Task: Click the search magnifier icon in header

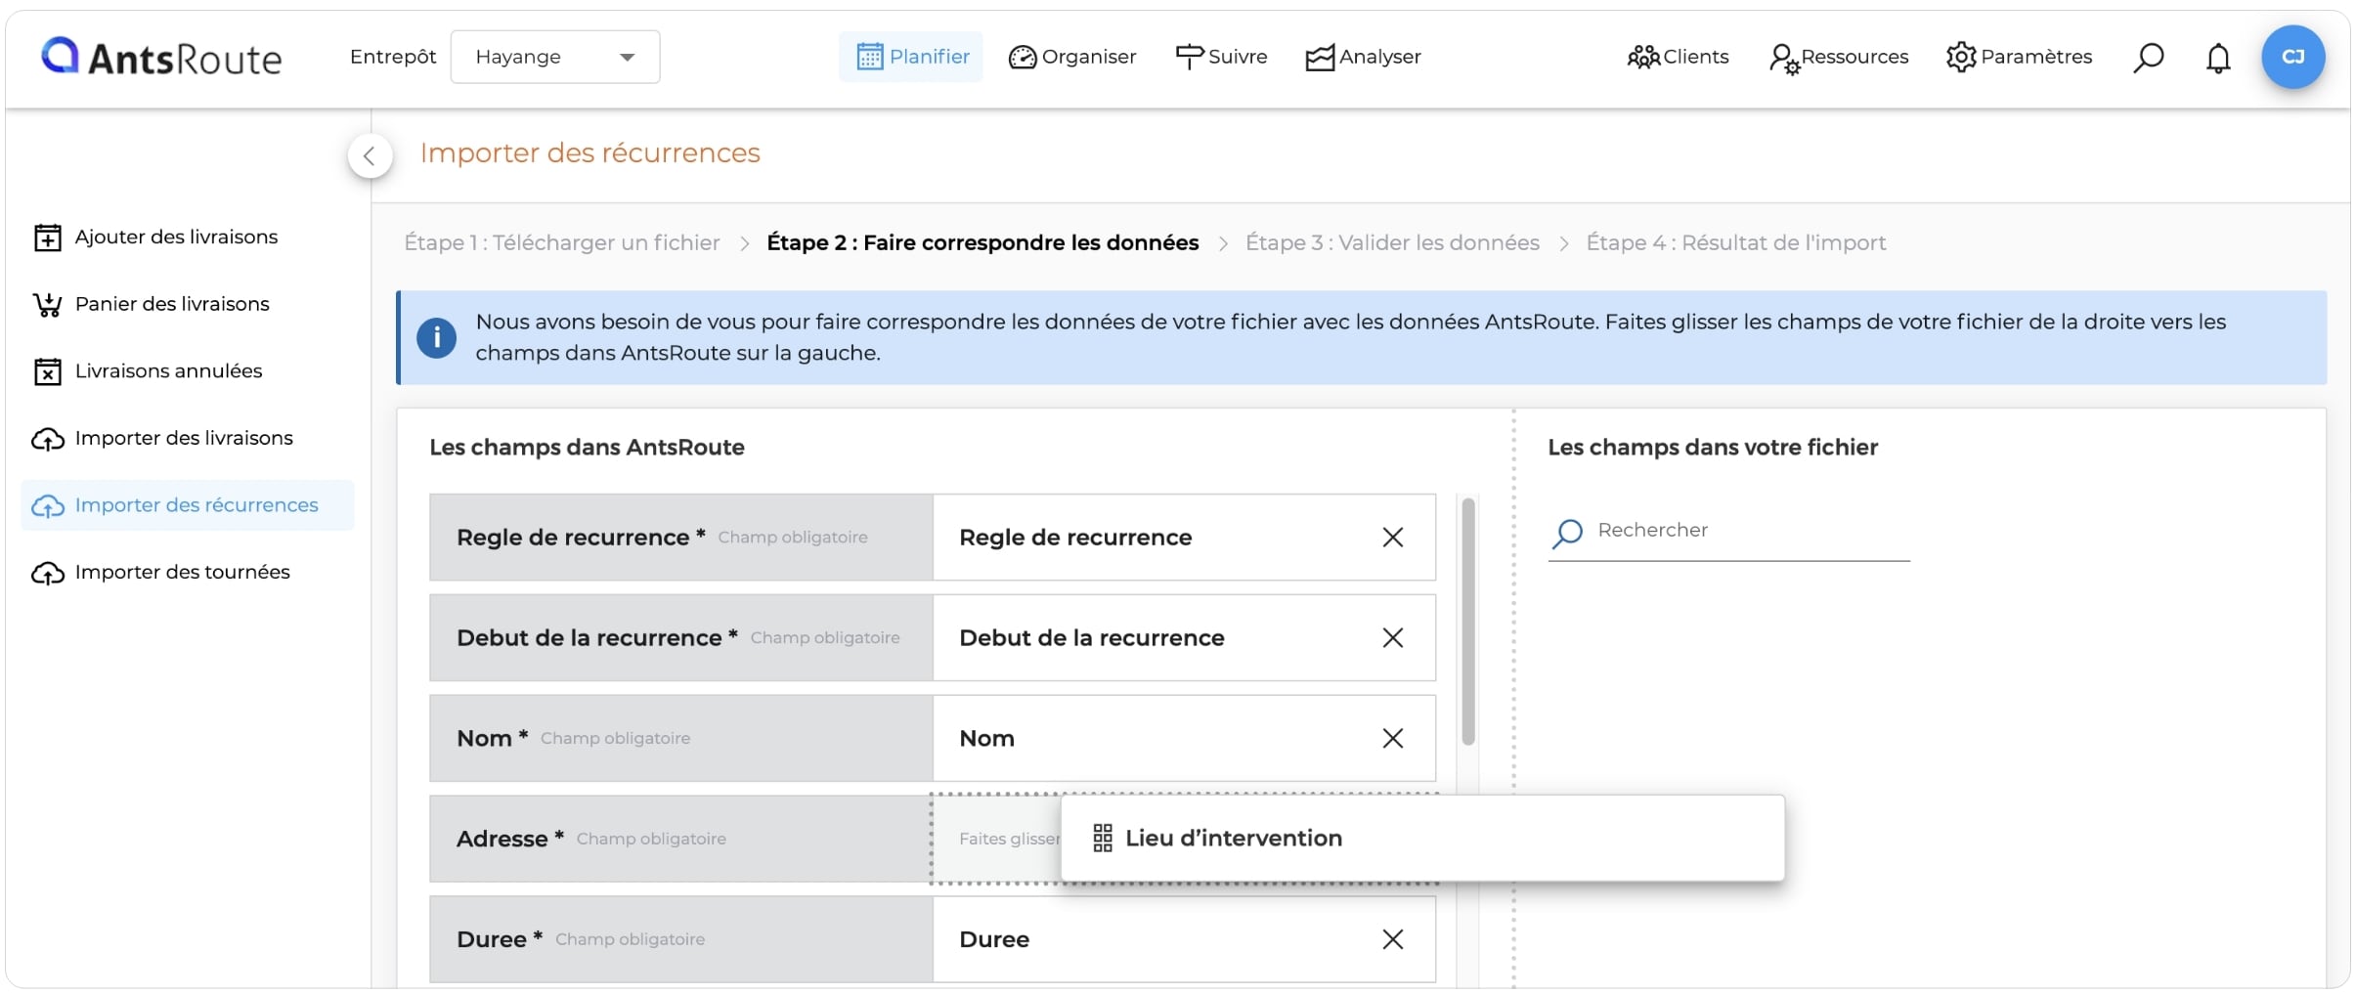Action: click(x=2148, y=58)
